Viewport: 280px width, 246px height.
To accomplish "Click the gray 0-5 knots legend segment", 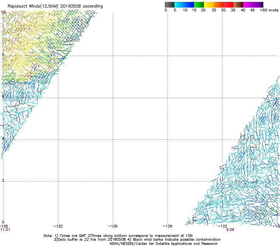I will pyautogui.click(x=170, y=5).
